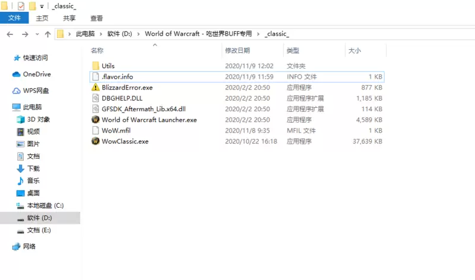Image resolution: width=475 pixels, height=280 pixels.
Task: Expand the chevron after 此电脑 in address bar
Action: 101,34
